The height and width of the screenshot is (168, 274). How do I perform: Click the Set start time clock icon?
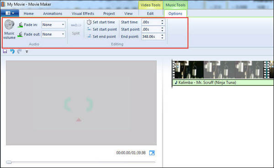coord(89,22)
